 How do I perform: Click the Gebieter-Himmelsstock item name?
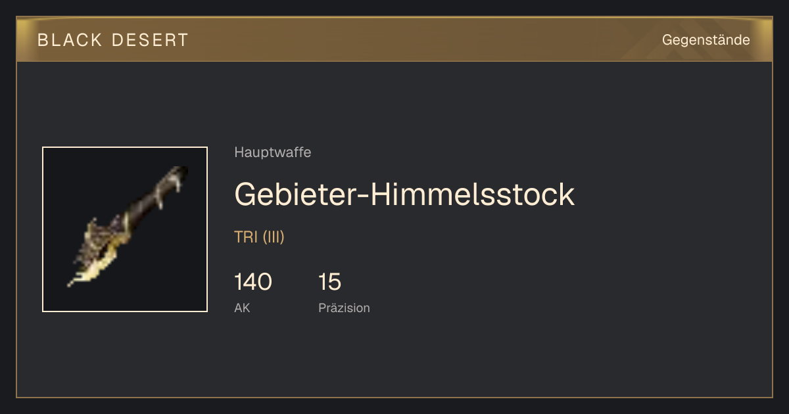404,195
